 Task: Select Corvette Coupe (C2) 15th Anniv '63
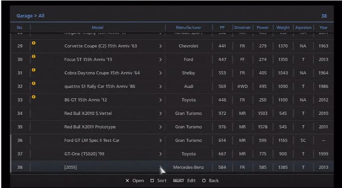101,46
